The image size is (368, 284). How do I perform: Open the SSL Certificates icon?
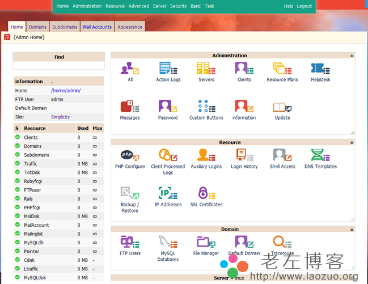tap(206, 194)
